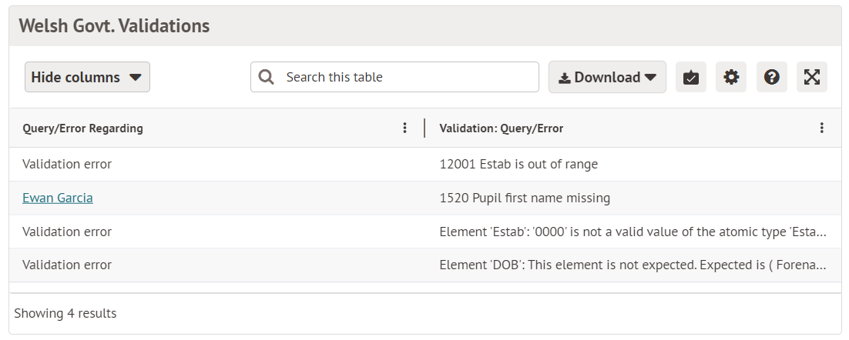Open Query/Error Regarding column options menu
849x340 pixels.
[x=405, y=128]
